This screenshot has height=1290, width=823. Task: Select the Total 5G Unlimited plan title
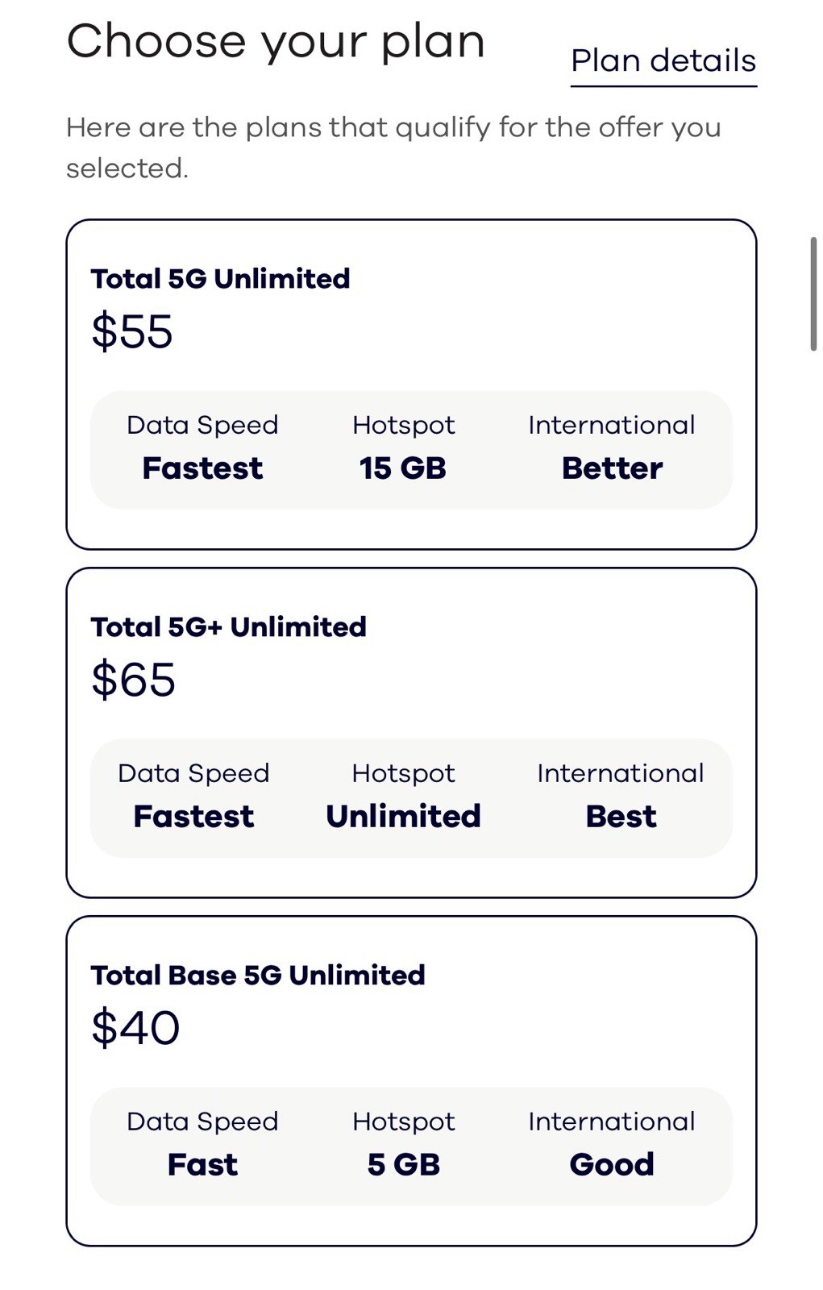[220, 279]
